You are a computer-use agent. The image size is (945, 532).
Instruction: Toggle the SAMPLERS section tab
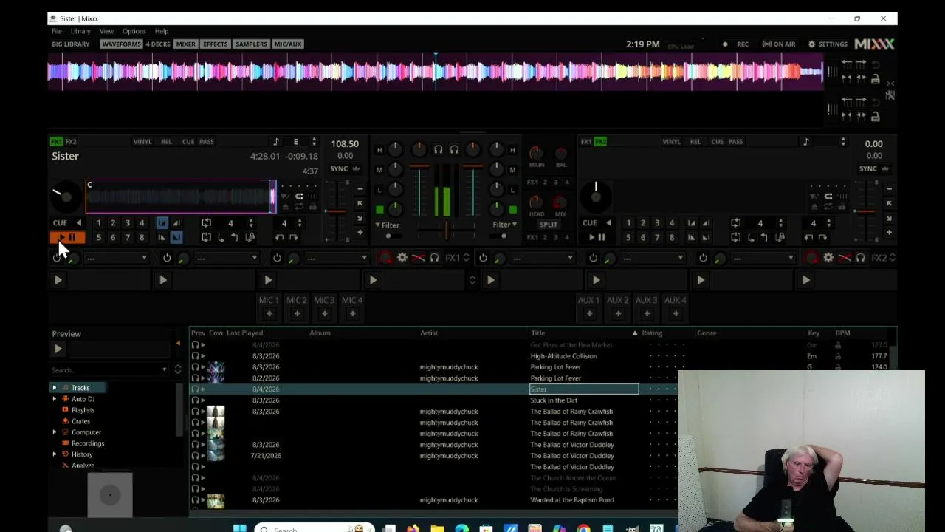point(251,44)
